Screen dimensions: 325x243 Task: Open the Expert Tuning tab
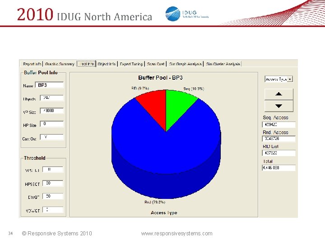point(131,64)
